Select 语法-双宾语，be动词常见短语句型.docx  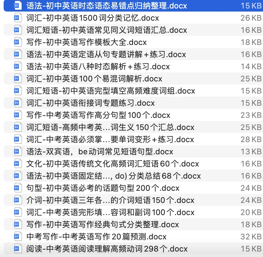[100, 152]
